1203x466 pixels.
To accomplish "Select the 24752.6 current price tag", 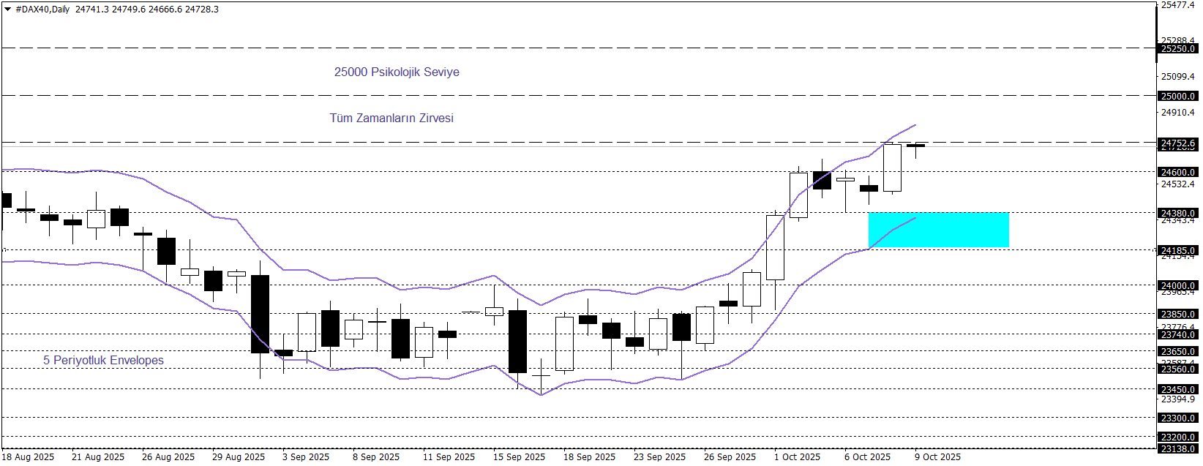I will 1177,143.
